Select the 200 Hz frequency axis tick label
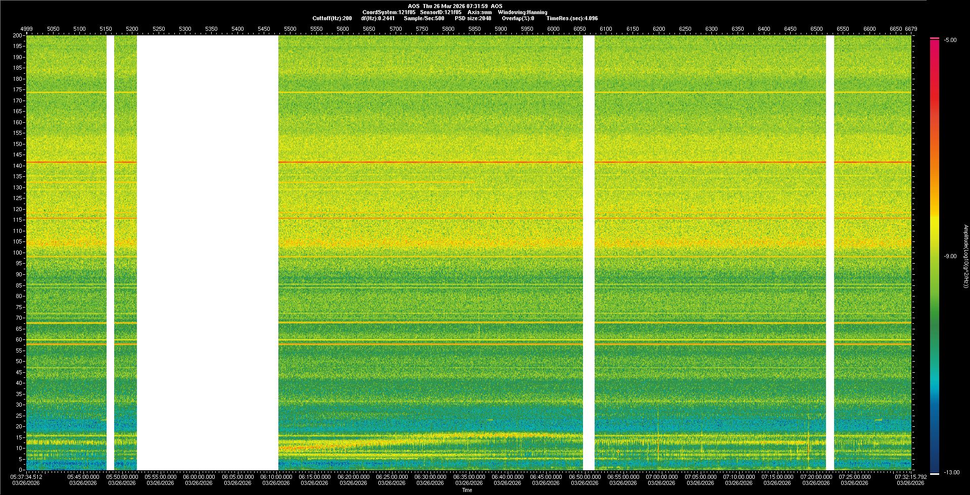The width and height of the screenshot is (970, 495). pyautogui.click(x=18, y=35)
